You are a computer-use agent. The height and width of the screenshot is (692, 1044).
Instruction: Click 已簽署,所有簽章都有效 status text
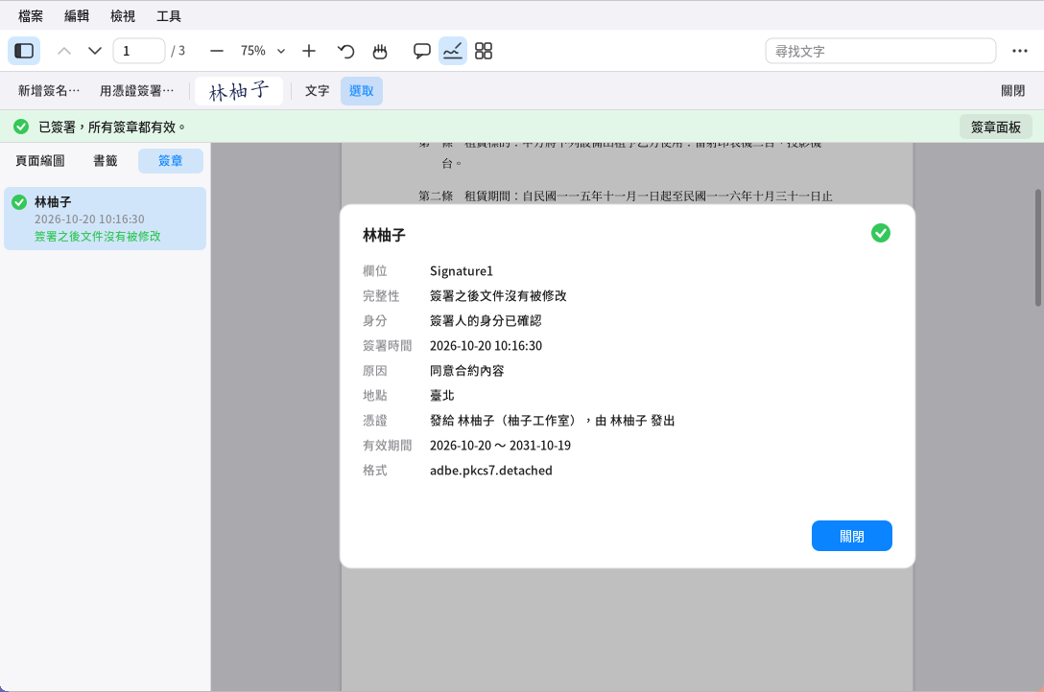point(112,127)
